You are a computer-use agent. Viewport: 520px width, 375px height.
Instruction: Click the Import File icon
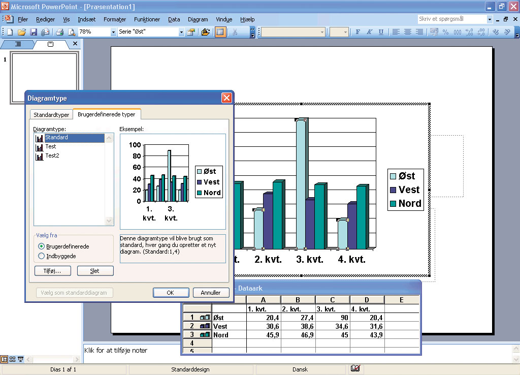(205, 32)
